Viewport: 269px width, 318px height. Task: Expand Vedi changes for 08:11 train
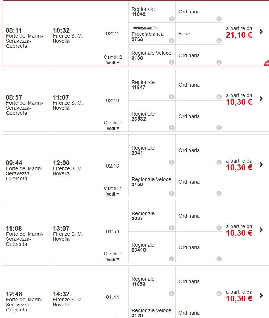(113, 63)
